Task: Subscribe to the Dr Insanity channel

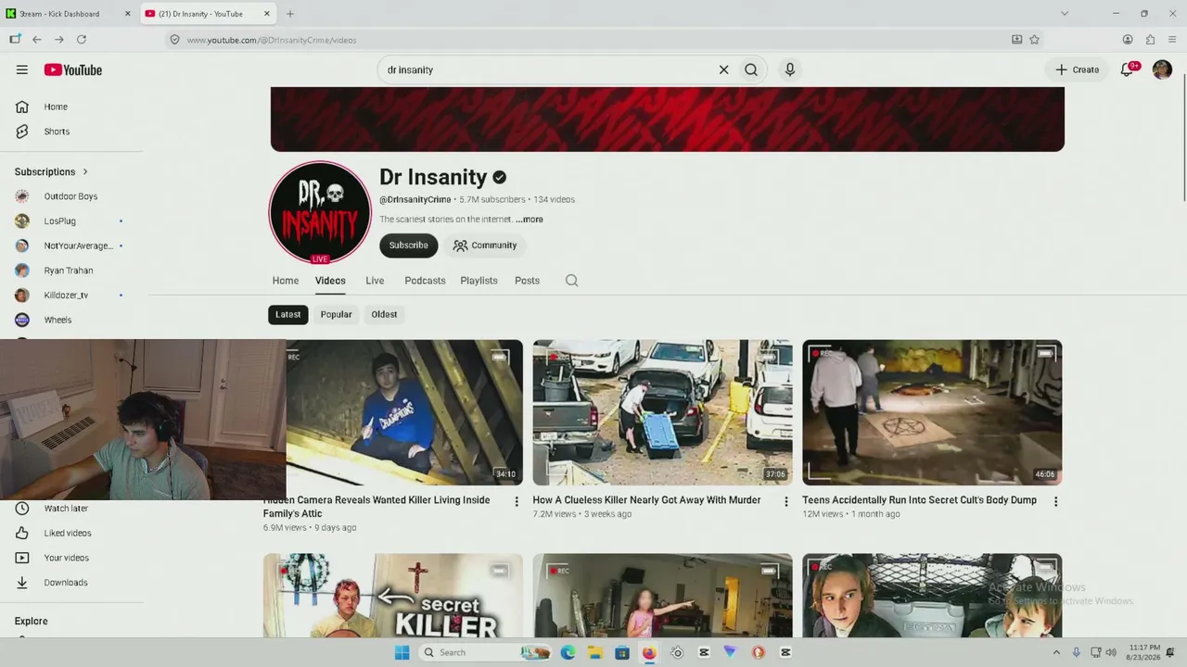Action: click(408, 245)
